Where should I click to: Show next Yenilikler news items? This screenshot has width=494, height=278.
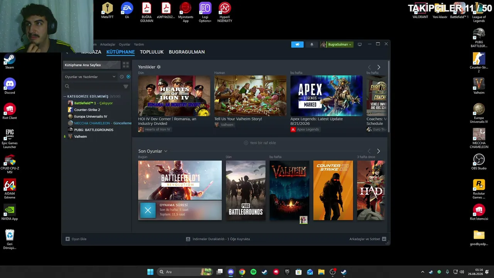pos(379,67)
